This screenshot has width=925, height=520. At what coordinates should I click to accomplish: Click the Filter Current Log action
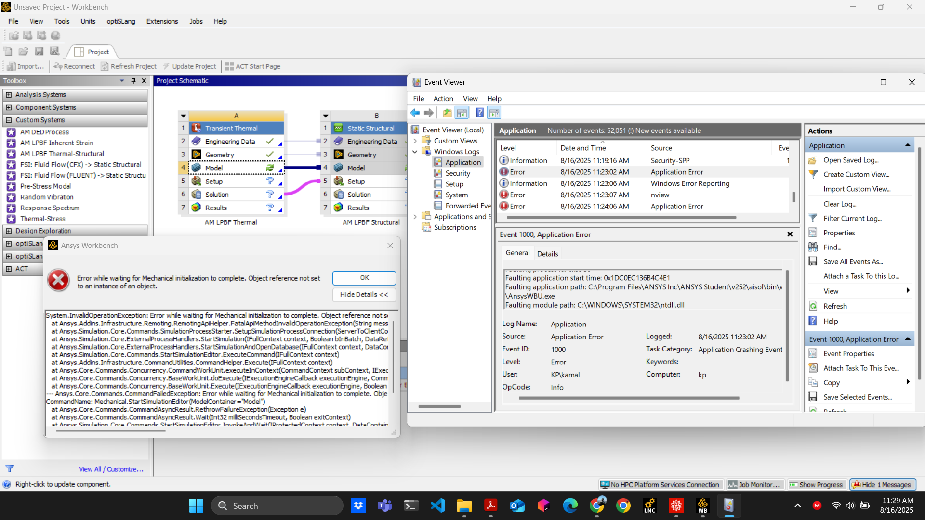point(852,218)
